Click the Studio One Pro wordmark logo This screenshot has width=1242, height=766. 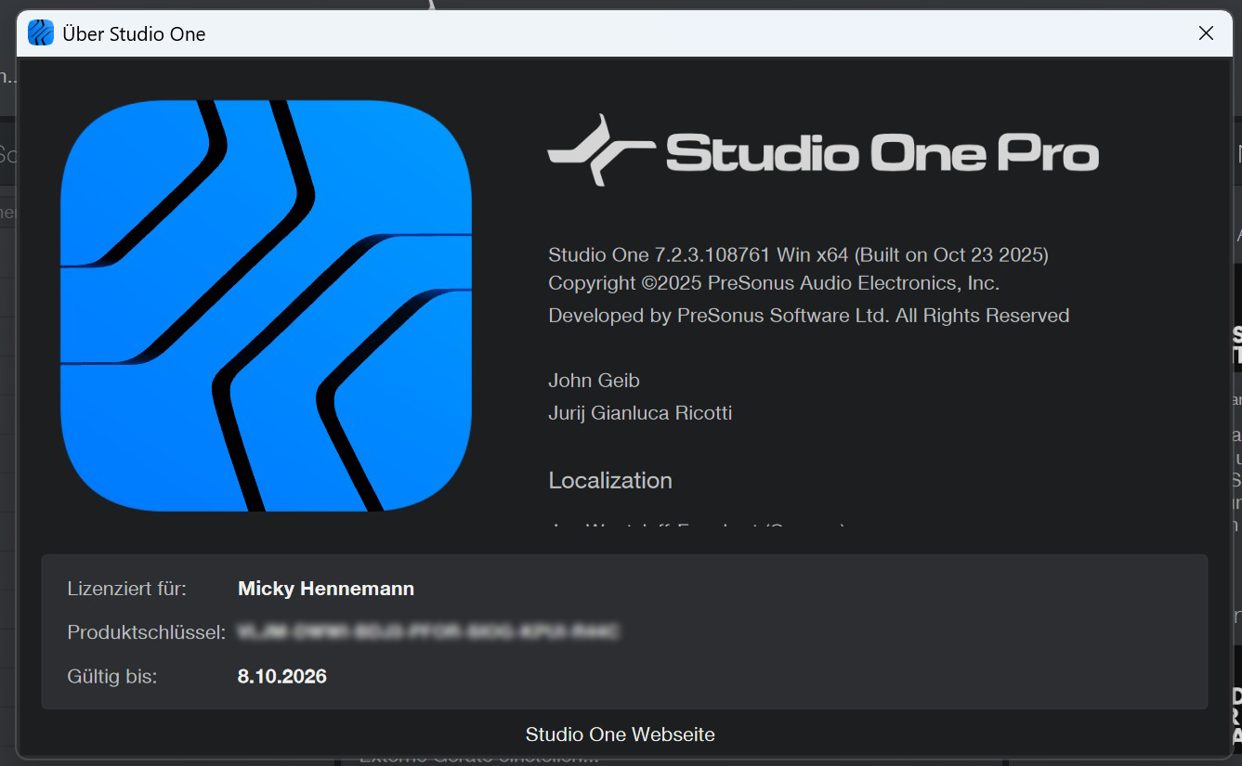pos(823,151)
